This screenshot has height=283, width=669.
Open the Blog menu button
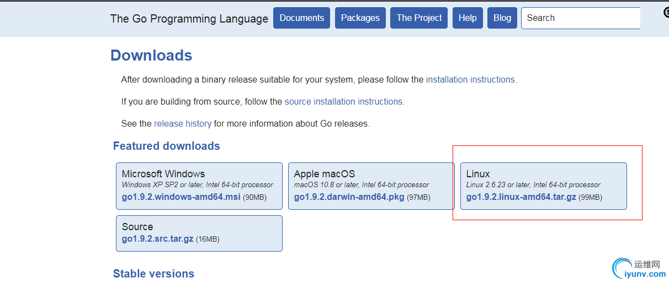coord(502,18)
